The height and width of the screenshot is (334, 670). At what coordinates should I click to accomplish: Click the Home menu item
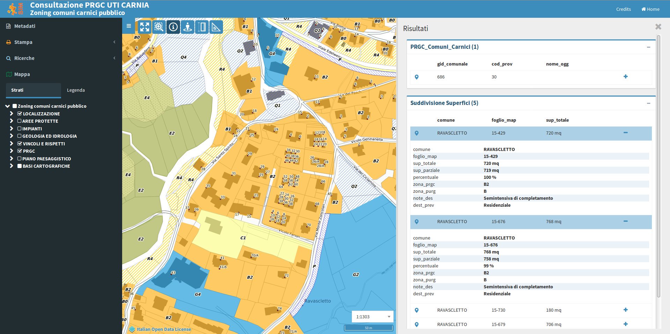tap(650, 9)
